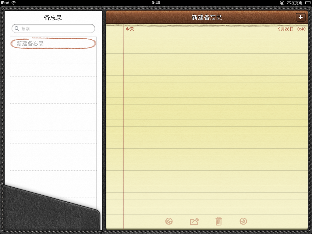Go to next note with right arrow
Image resolution: width=312 pixels, height=234 pixels.
[x=243, y=221]
